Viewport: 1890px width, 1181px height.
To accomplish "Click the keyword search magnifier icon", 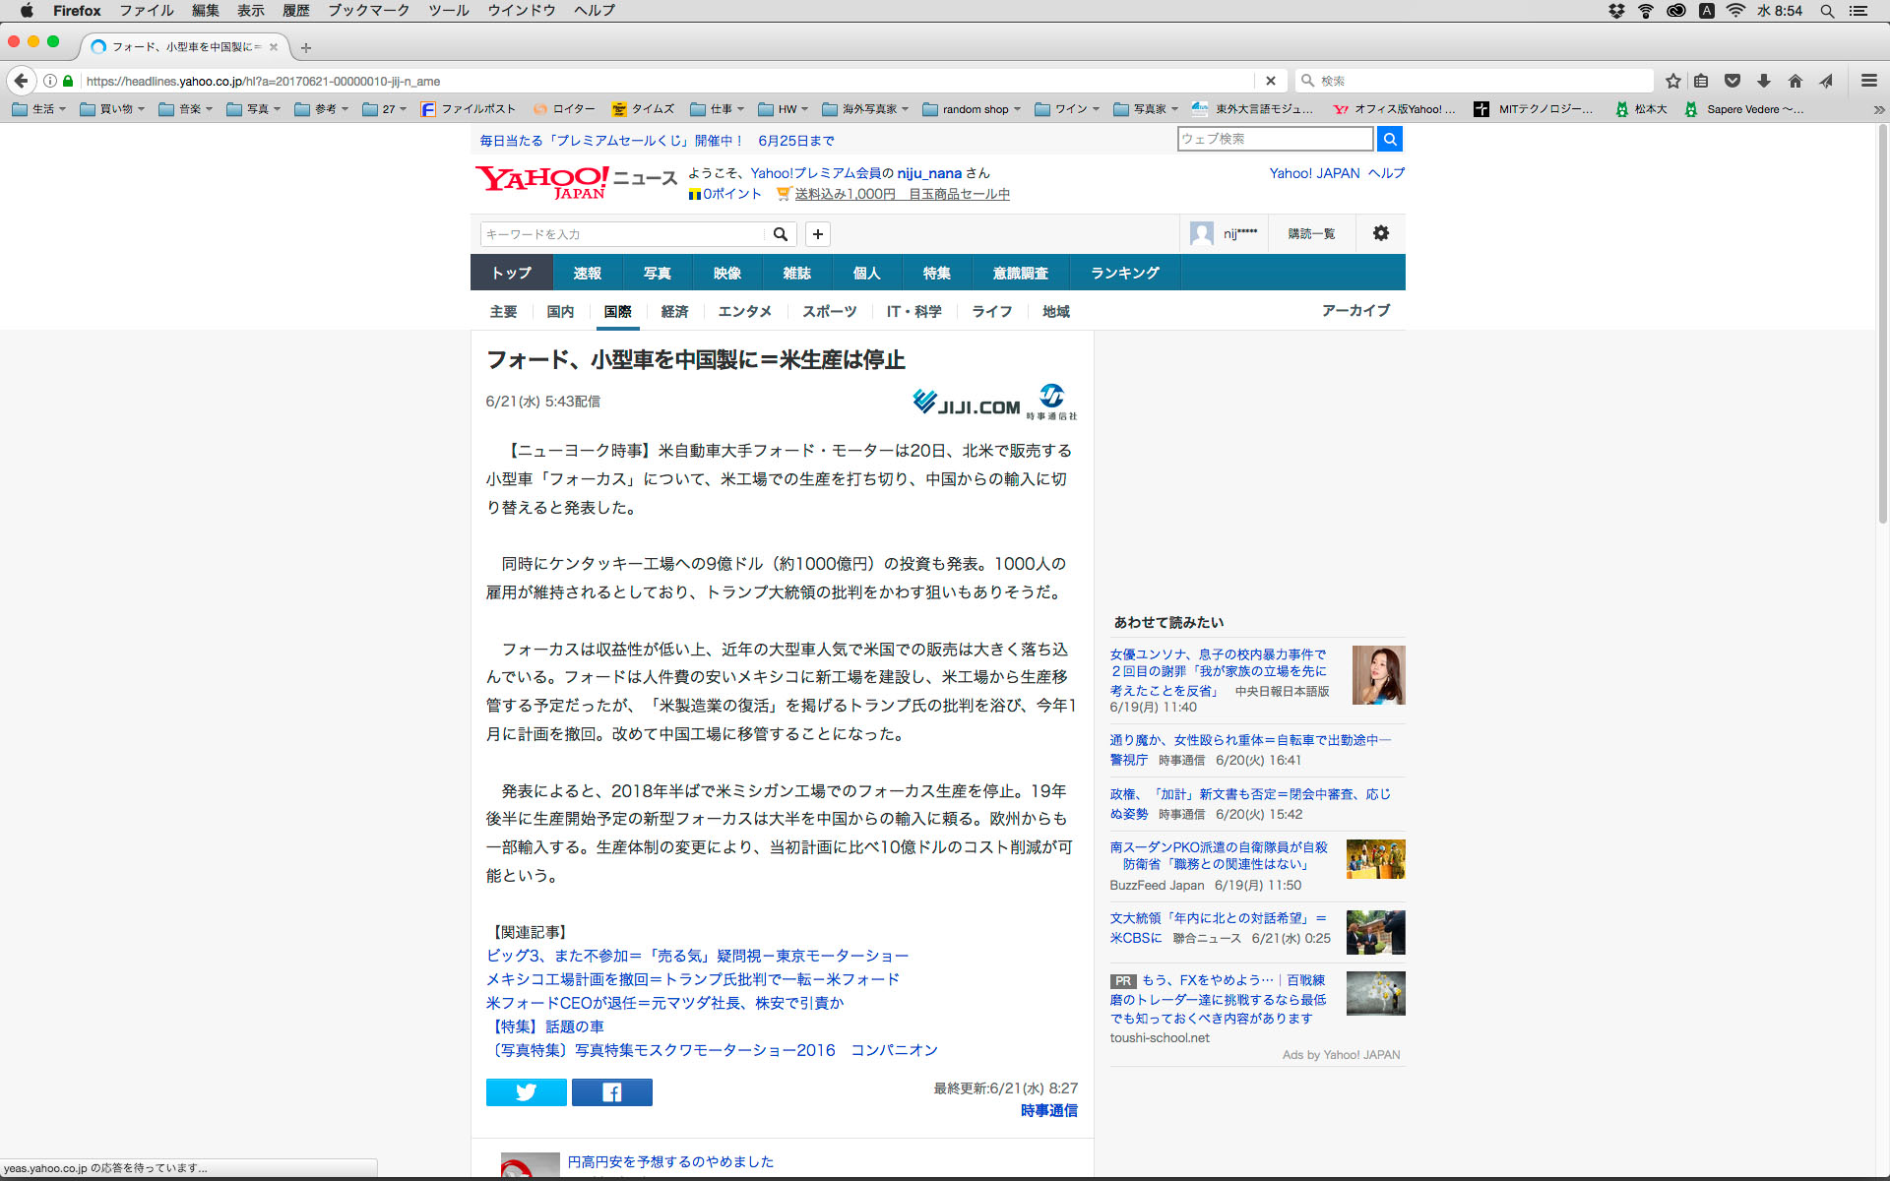I will click(x=780, y=234).
